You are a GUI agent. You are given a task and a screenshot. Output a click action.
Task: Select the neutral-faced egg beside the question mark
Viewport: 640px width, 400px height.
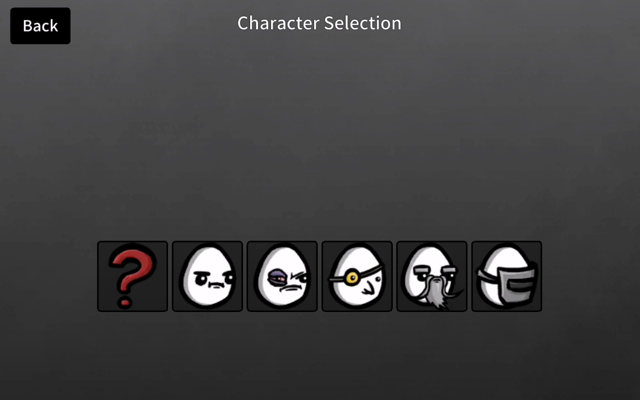click(207, 276)
